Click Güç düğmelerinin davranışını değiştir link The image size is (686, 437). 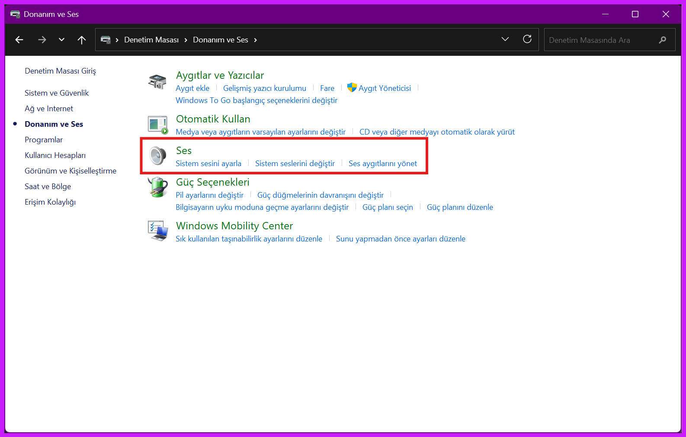(321, 195)
